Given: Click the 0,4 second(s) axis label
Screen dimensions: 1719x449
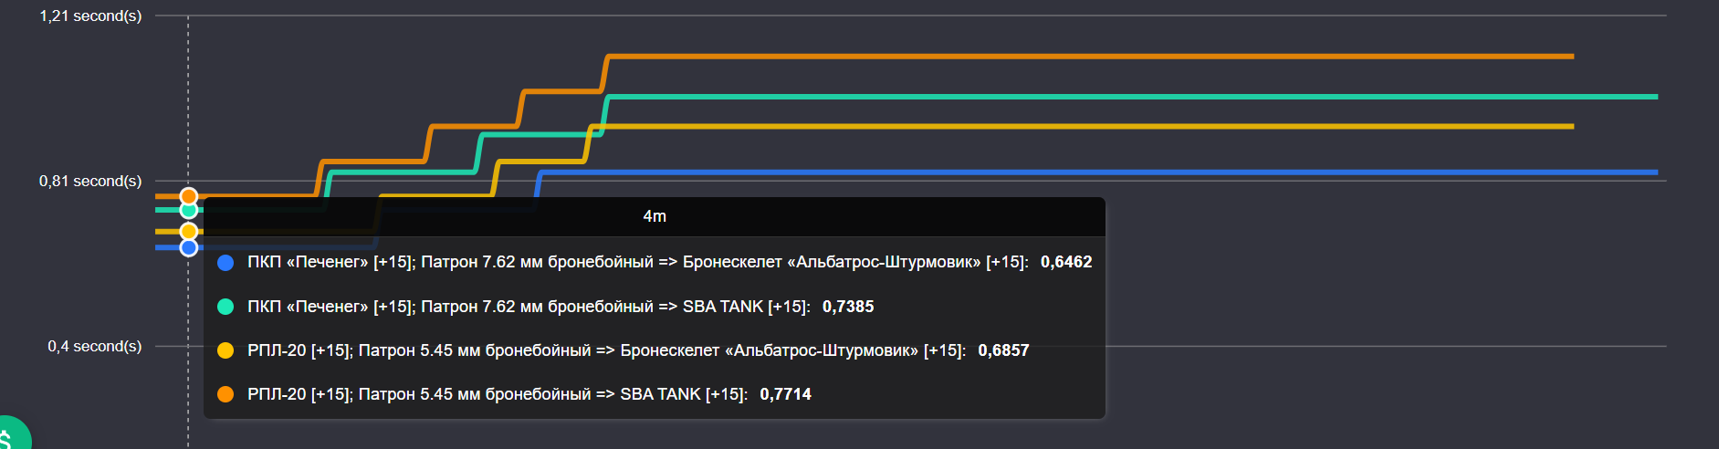Looking at the screenshot, I should pyautogui.click(x=94, y=346).
